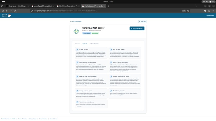
Task: Click the generate_chw_priority_queue wrench icon
Action: pos(77,76)
